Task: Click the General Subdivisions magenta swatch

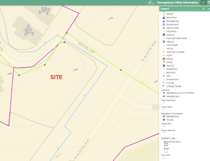Action: point(166,145)
